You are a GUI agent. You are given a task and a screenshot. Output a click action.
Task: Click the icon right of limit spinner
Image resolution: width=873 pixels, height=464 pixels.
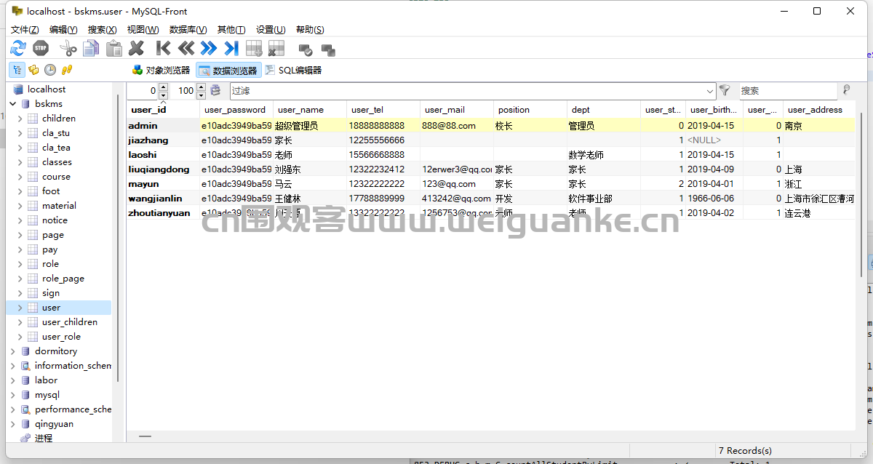coord(215,90)
